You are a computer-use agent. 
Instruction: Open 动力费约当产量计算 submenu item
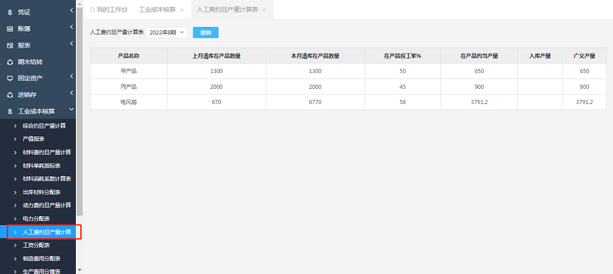click(47, 205)
